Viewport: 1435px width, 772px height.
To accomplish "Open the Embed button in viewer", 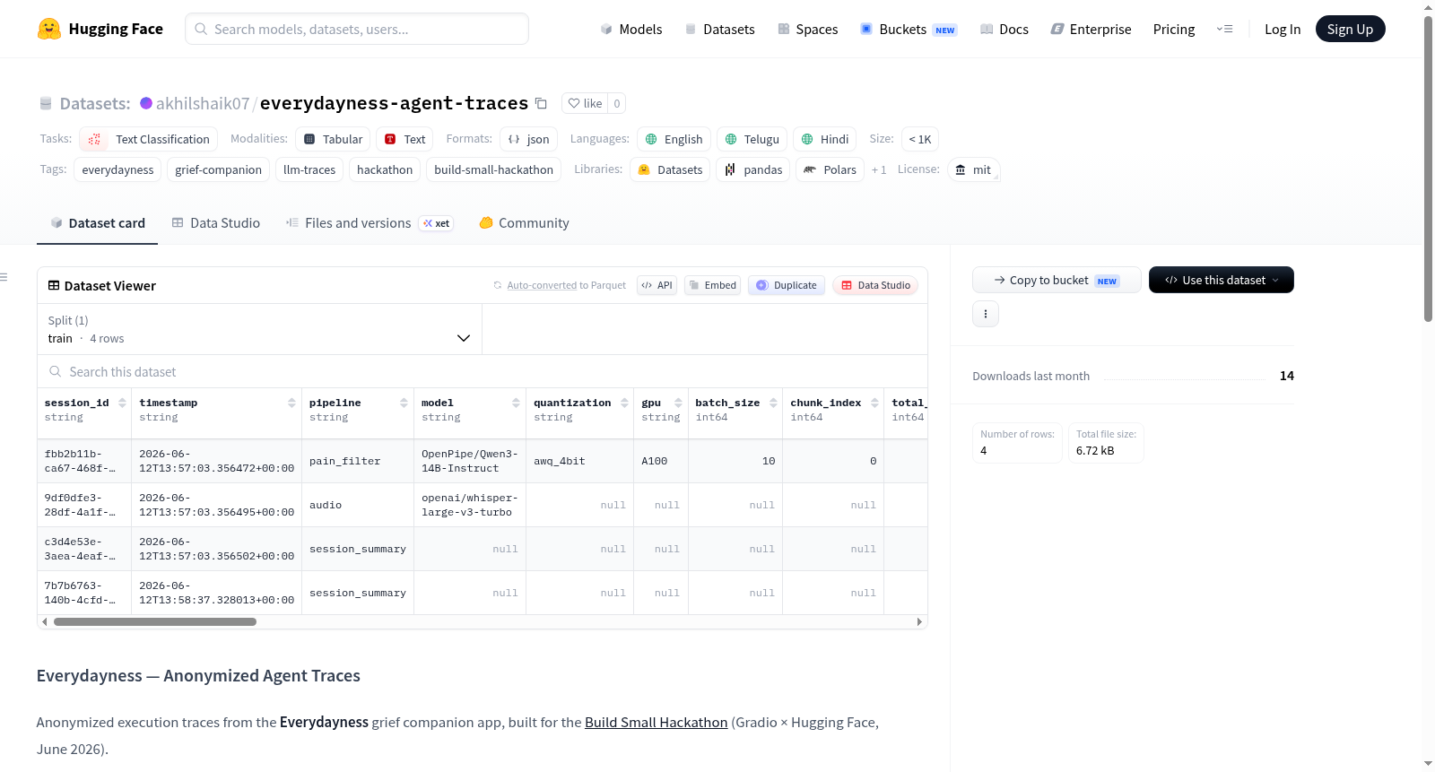I will [713, 285].
